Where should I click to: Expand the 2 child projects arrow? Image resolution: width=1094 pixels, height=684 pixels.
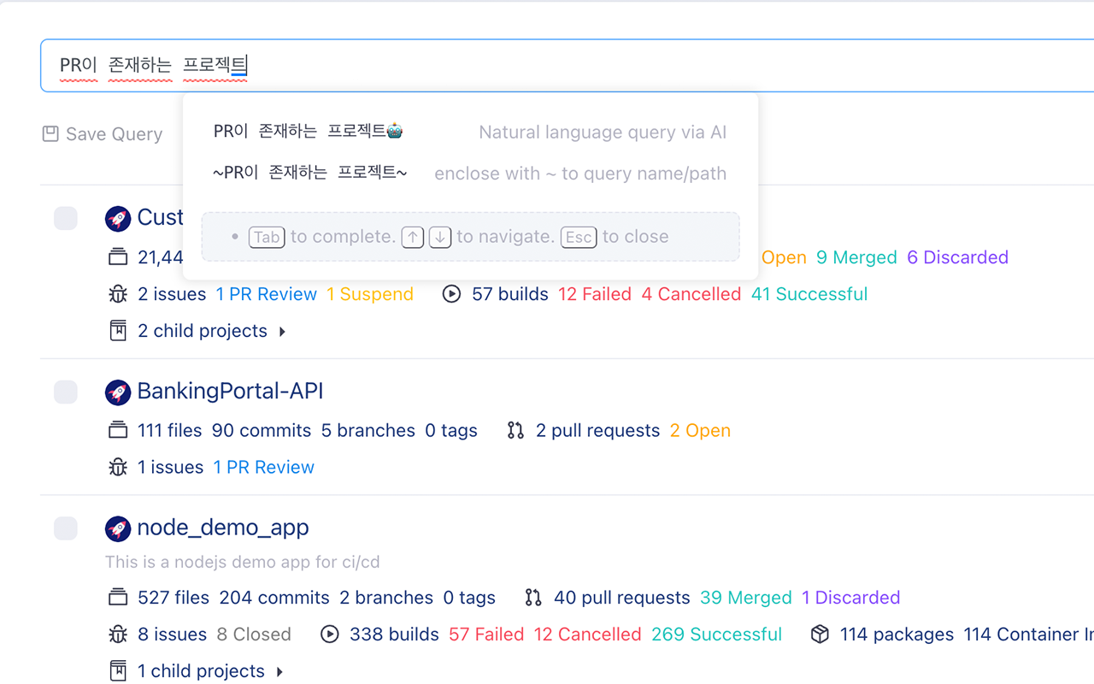coord(283,332)
